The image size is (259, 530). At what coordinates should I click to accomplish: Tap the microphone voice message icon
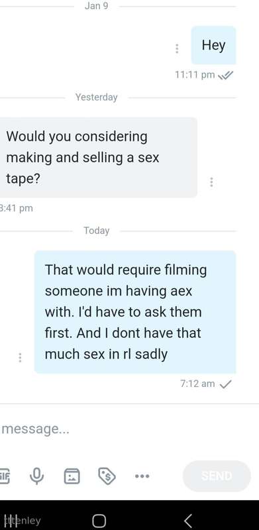pyautogui.click(x=36, y=476)
